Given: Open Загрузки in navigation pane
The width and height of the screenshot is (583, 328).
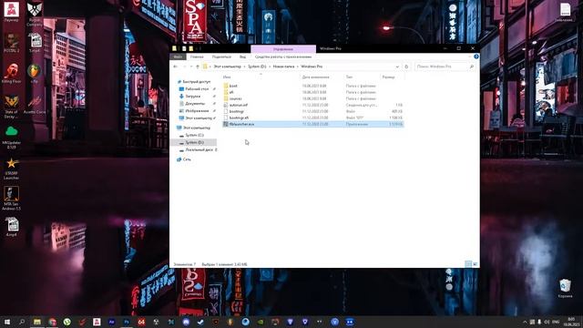Looking at the screenshot, I should (x=192, y=97).
